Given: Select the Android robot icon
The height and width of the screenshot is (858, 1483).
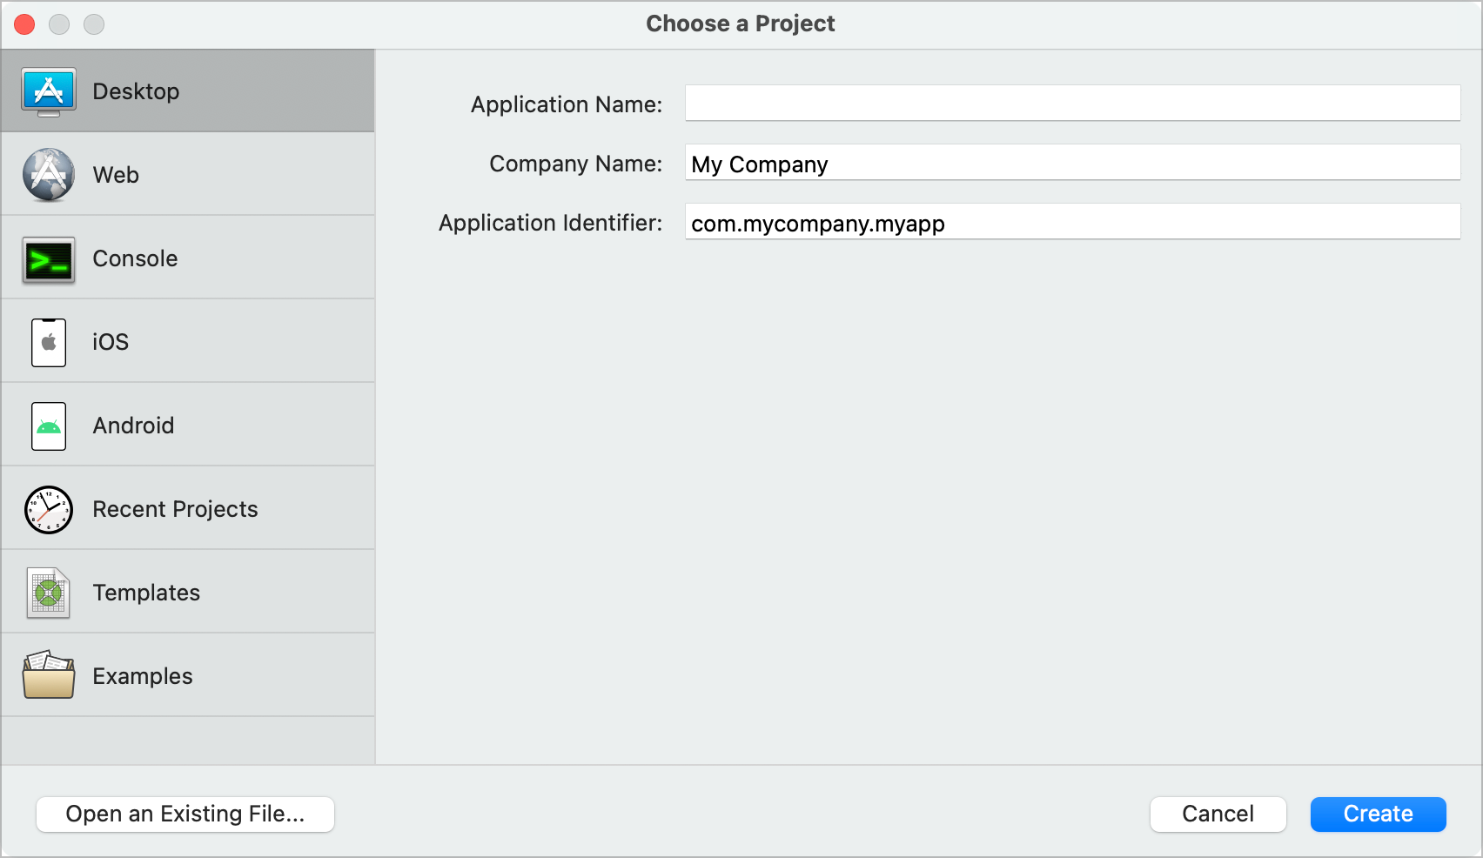Looking at the screenshot, I should click(x=49, y=426).
